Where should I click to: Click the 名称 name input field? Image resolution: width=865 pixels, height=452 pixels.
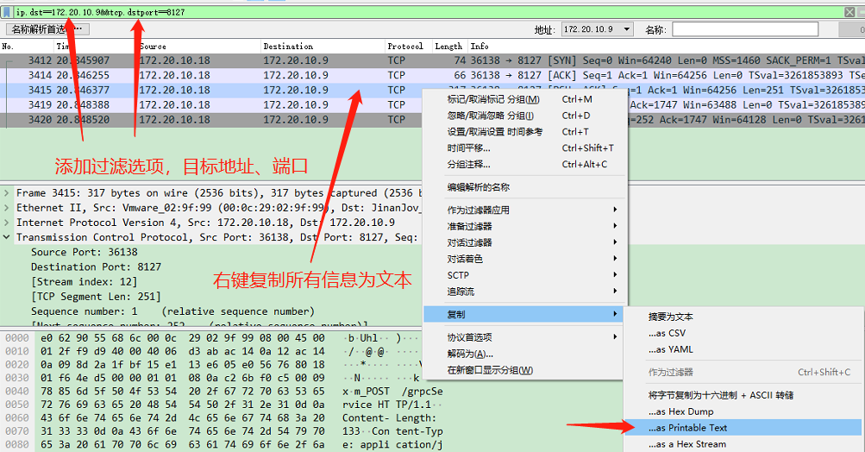click(x=745, y=29)
